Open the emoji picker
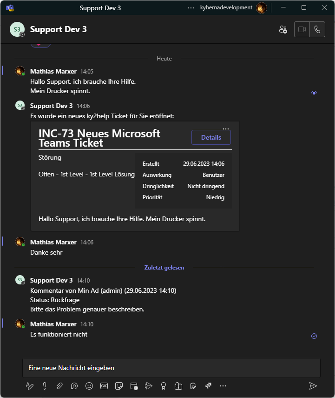The image size is (335, 398). 89,386
